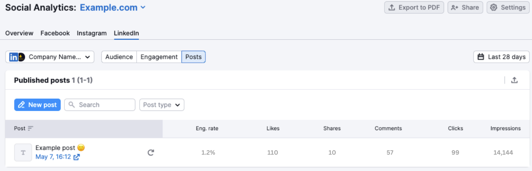Open the Facebook tab
Viewport: 532px width, 171px height.
tap(55, 33)
